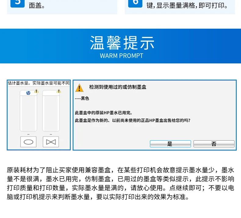Click the 是 (Yes) button in the dialog

point(170,144)
